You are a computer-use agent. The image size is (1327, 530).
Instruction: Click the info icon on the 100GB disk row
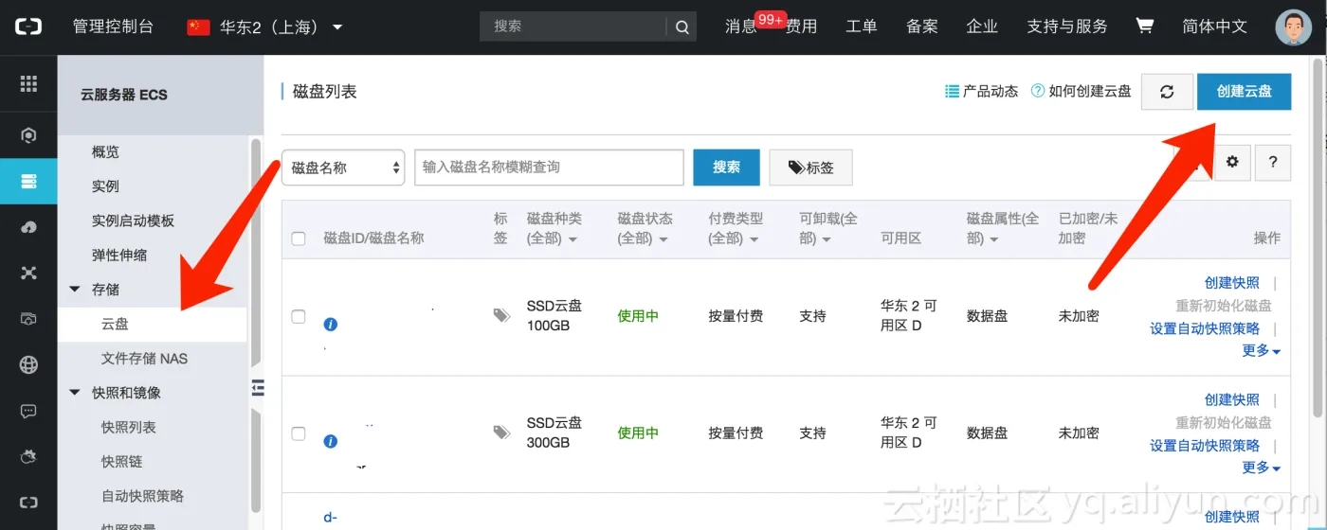330,325
